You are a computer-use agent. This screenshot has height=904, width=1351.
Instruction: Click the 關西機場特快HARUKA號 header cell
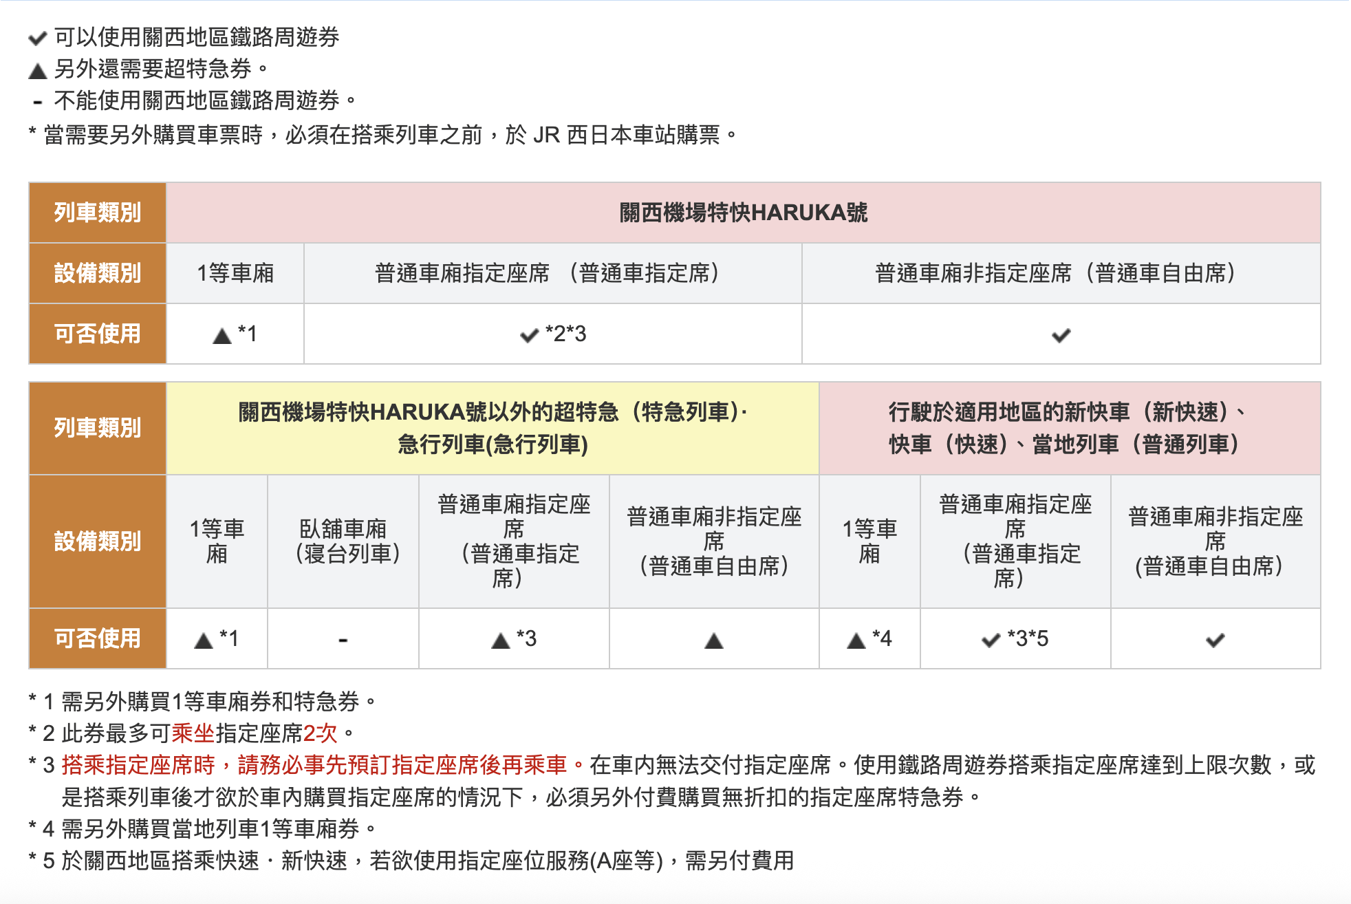click(743, 213)
